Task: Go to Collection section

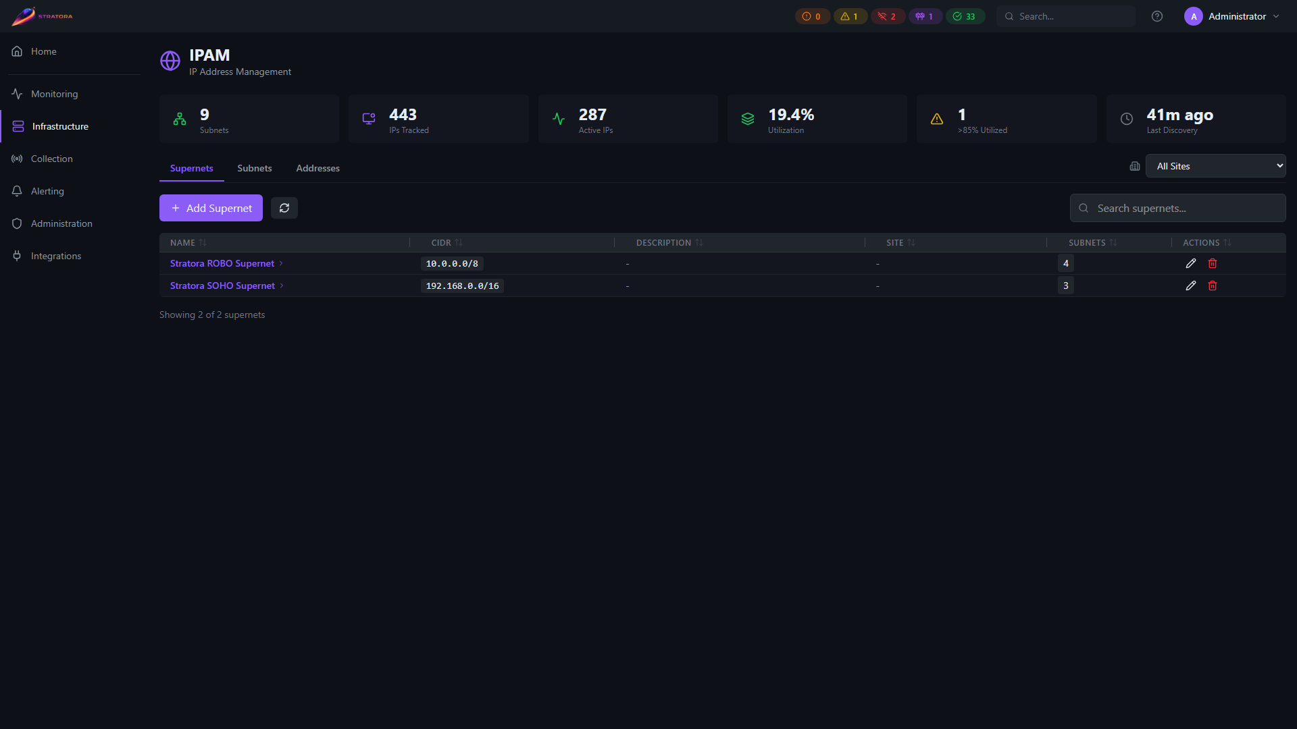Action: (x=51, y=159)
